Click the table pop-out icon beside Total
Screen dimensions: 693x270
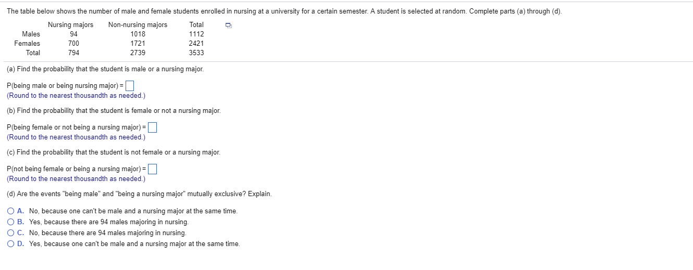[227, 25]
